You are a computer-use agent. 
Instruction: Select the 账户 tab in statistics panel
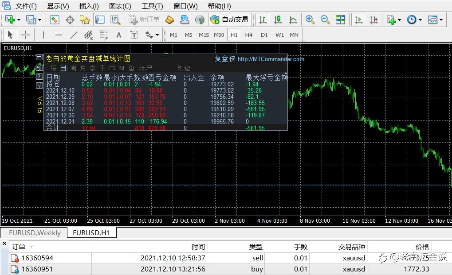145,68
